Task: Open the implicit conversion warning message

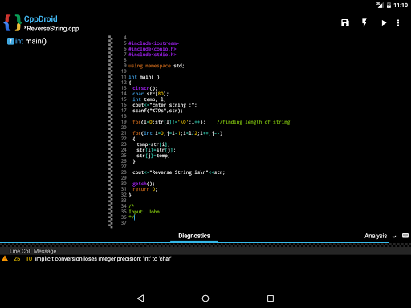Action: click(103, 259)
